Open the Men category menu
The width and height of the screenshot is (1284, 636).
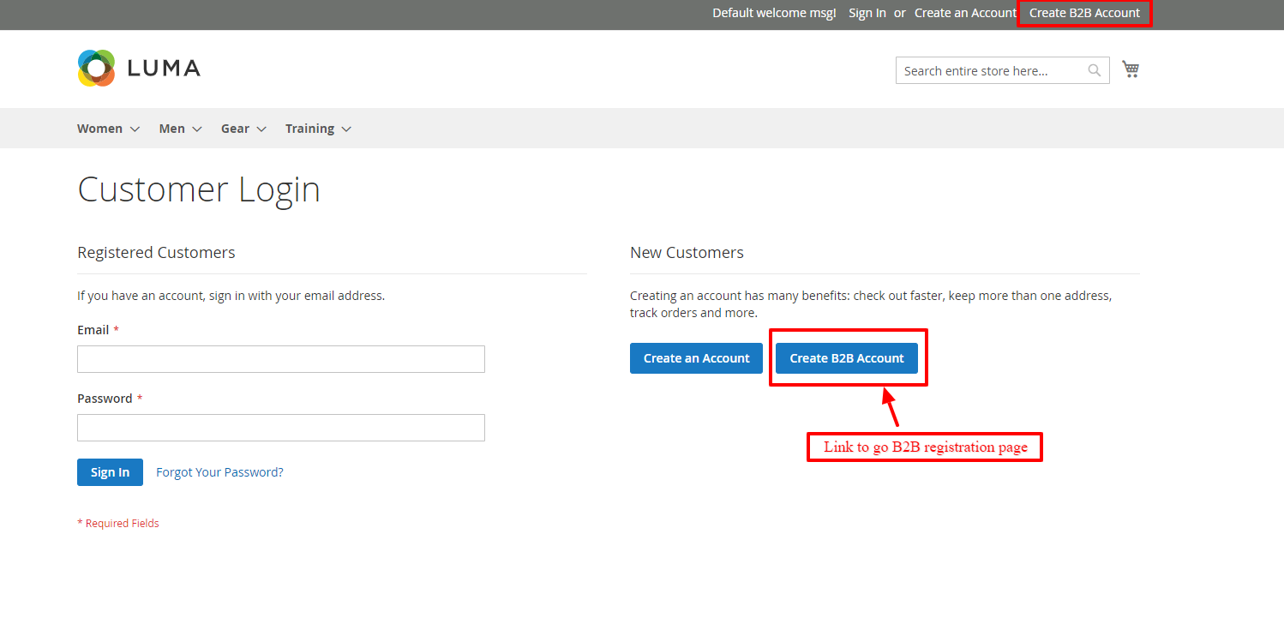click(x=171, y=129)
